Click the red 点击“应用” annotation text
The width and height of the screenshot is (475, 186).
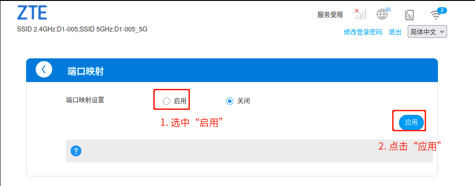point(410,146)
